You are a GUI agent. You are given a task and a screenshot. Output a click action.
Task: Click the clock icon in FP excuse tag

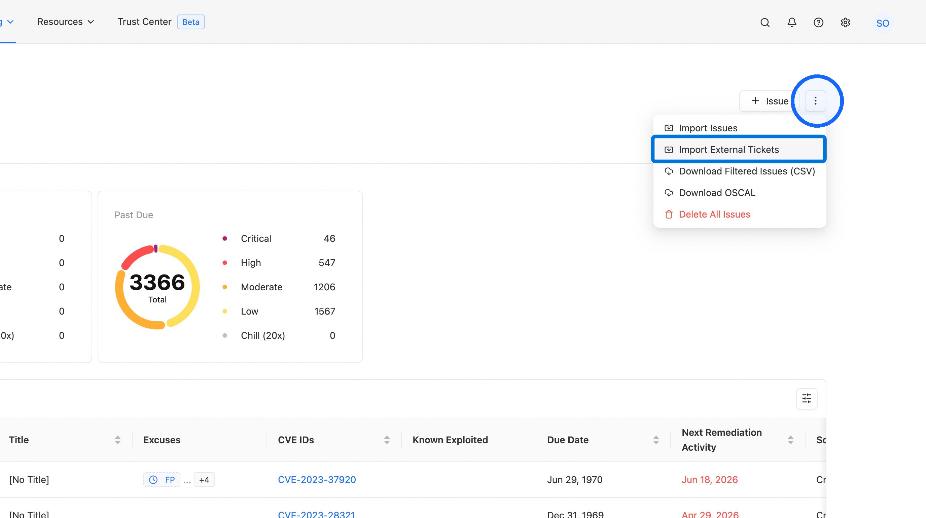153,480
